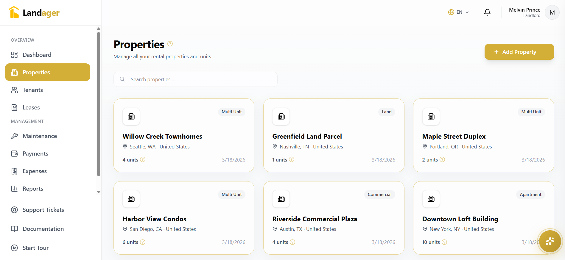Click the Downtown Loft Building icon
The image size is (565, 260).
[431, 199]
